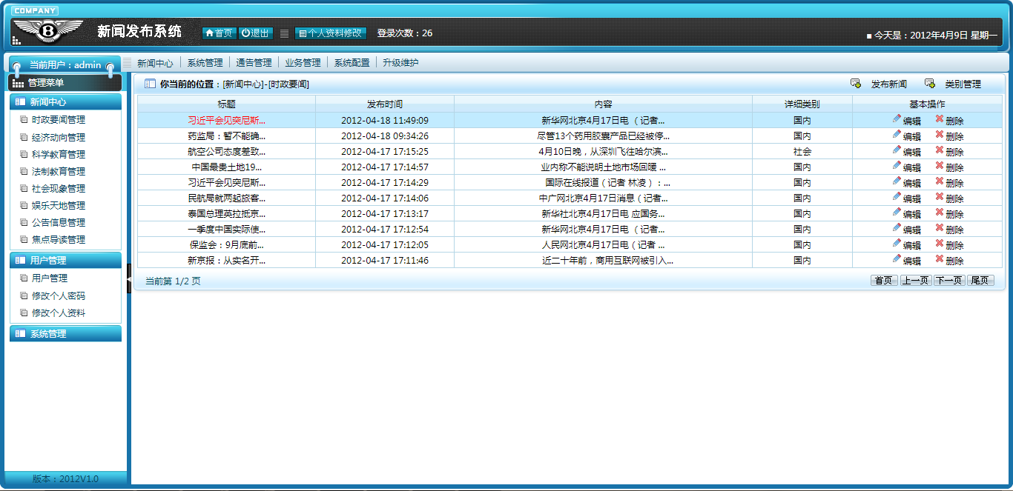Screen dimensions: 1013x491
Task: Delete icon for 航空公司态度差 row
Action: [940, 150]
